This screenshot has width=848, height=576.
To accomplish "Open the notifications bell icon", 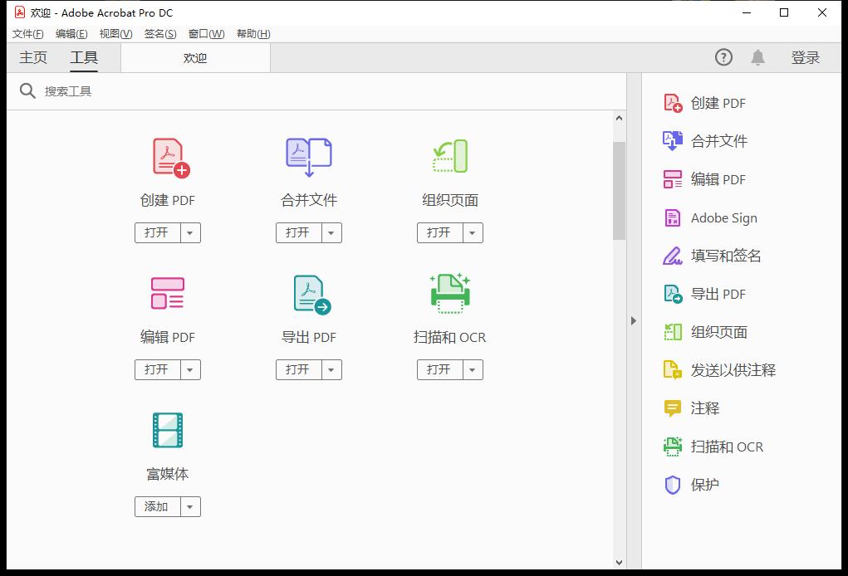I will click(757, 57).
